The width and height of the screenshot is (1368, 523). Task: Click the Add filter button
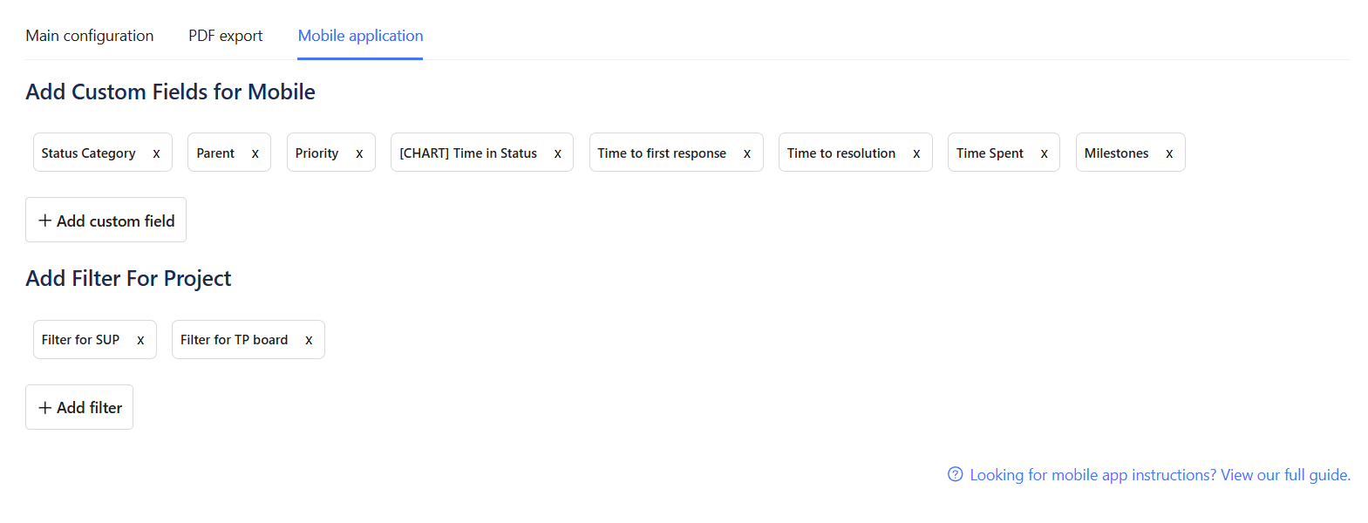79,407
